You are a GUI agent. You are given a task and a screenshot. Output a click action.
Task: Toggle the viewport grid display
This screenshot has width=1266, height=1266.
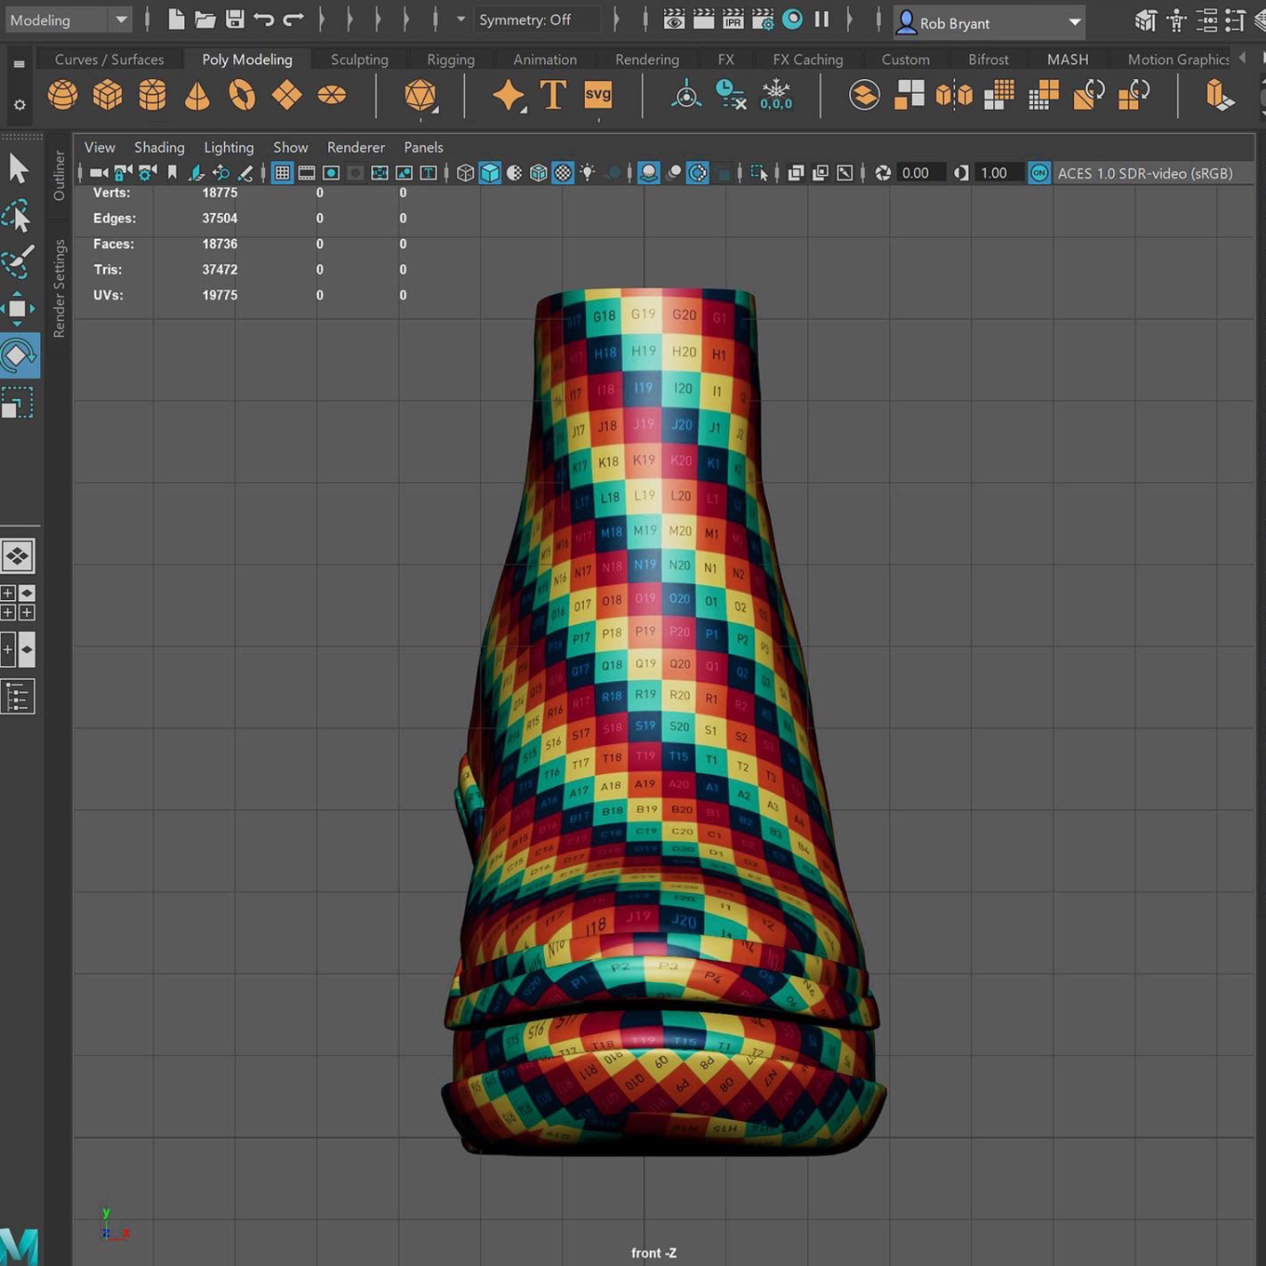point(282,173)
